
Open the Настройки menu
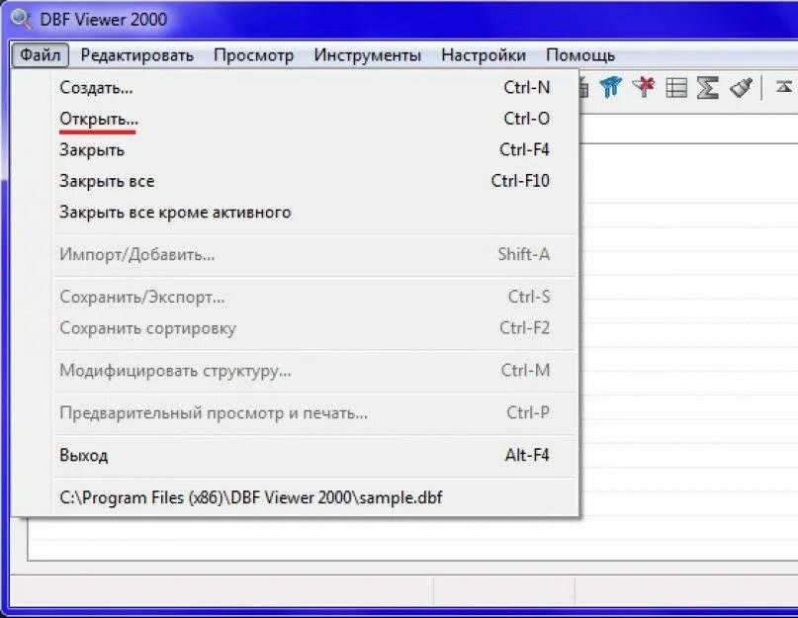click(x=484, y=55)
